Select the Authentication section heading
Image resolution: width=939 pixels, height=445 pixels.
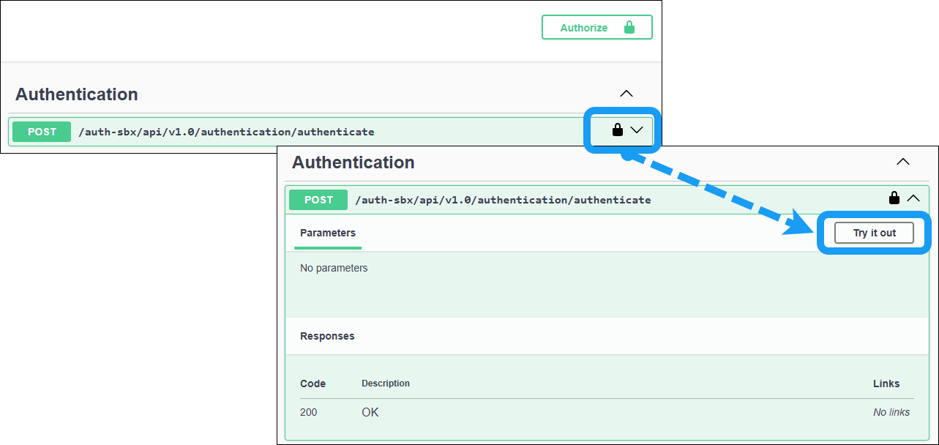tap(353, 162)
